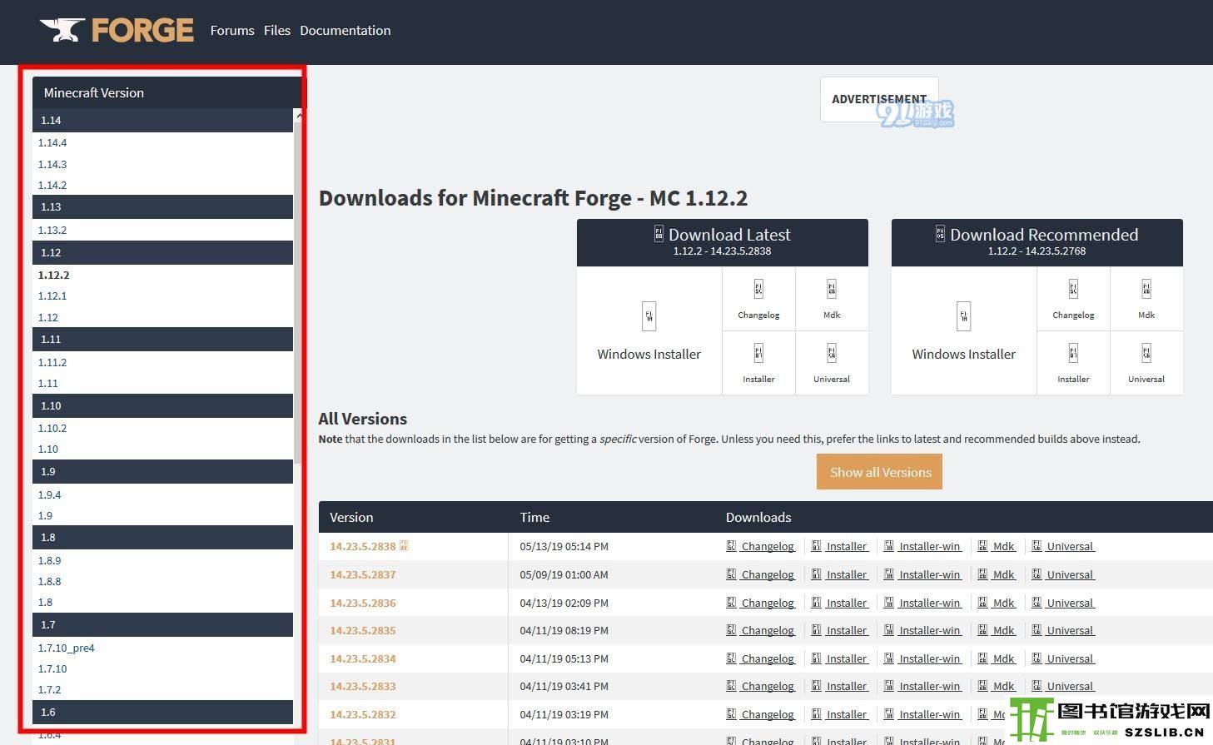Click the Download Recommended header
This screenshot has width=1213, height=745.
click(x=1037, y=242)
